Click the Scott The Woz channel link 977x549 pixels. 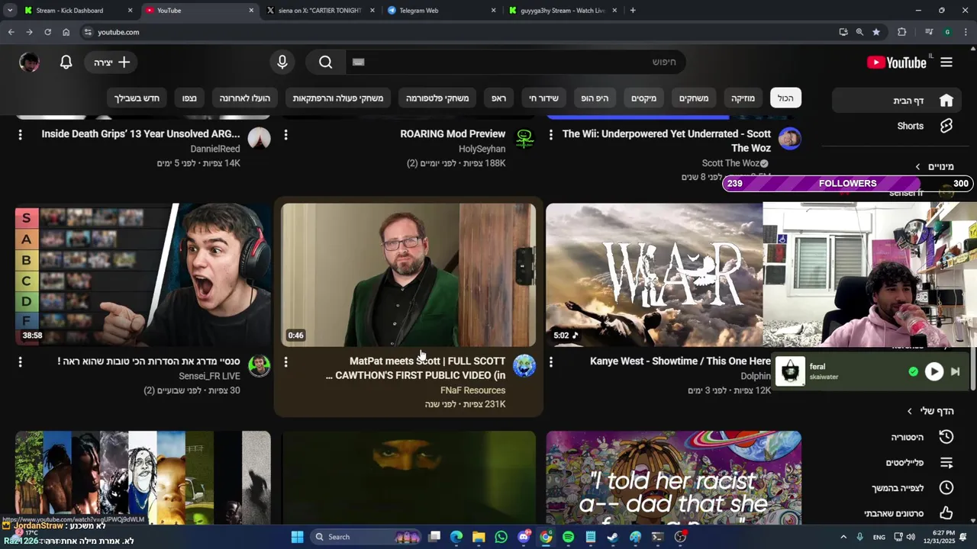[730, 163]
